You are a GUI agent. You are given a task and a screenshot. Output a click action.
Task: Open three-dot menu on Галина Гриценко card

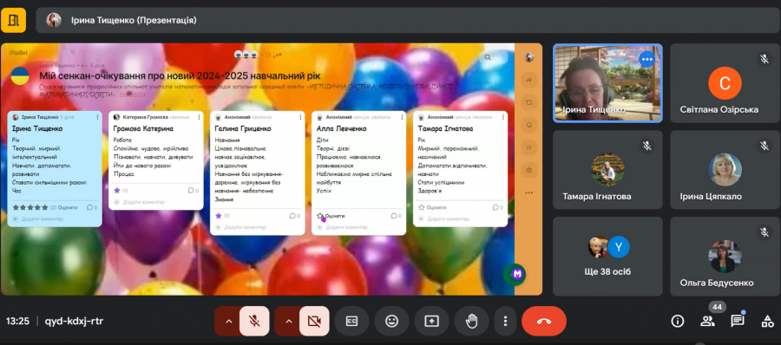click(x=300, y=117)
